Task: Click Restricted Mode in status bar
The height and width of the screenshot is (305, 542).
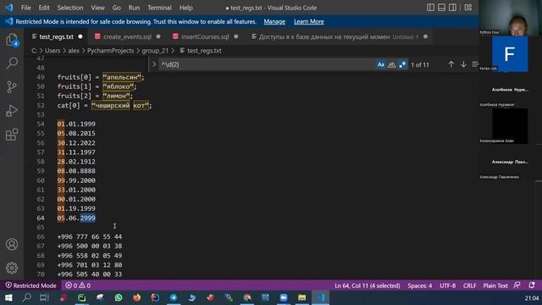Action: (30, 286)
